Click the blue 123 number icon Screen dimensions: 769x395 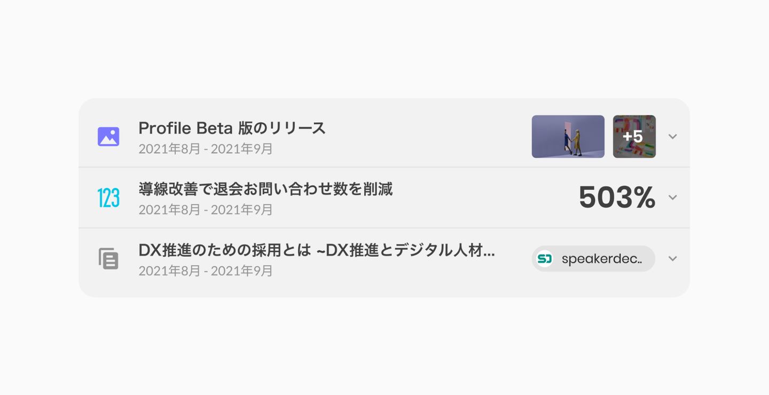[x=108, y=198]
